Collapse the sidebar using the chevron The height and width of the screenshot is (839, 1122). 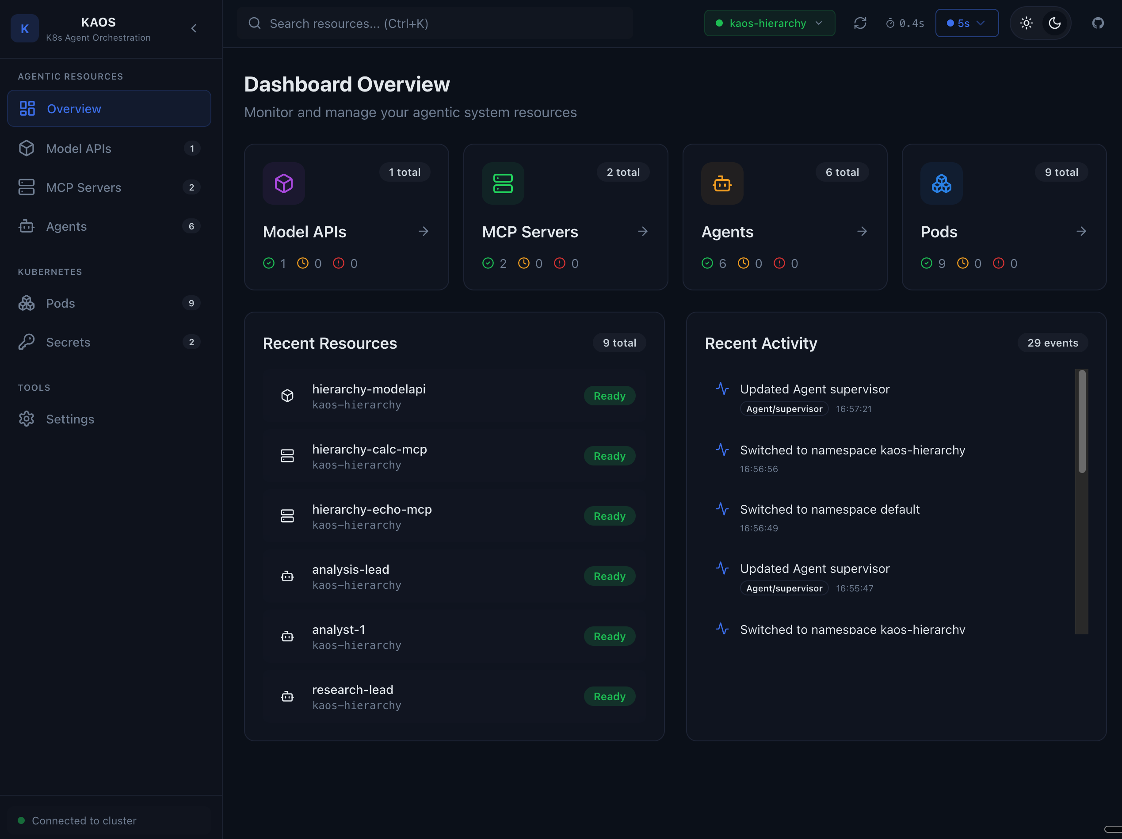pyautogui.click(x=194, y=28)
